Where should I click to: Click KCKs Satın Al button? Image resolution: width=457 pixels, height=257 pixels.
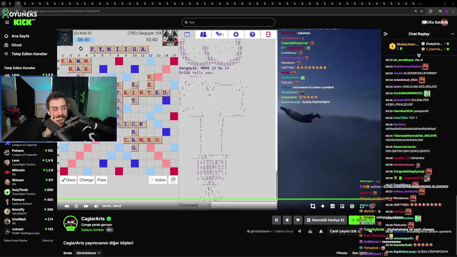[x=435, y=22]
